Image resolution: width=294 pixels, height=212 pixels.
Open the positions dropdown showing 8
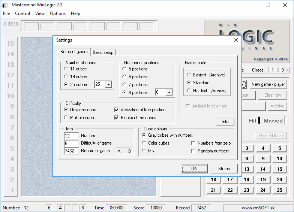(x=169, y=92)
